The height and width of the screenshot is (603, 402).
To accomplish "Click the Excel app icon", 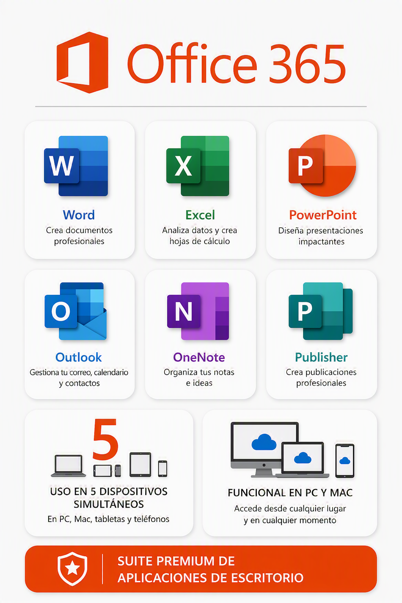I will pos(198,166).
